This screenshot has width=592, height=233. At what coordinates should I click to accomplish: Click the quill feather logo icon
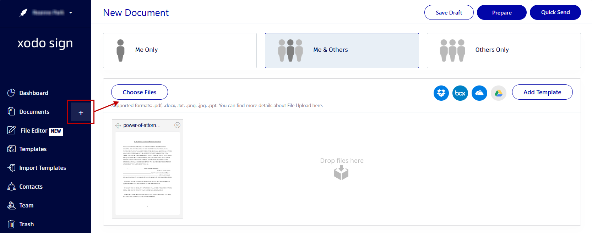[23, 13]
